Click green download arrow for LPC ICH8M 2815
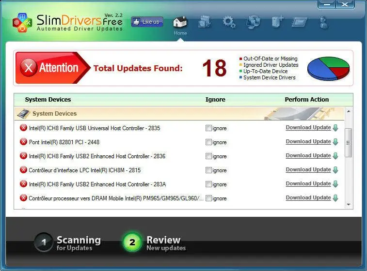The height and width of the screenshot is (271, 367). [335, 170]
